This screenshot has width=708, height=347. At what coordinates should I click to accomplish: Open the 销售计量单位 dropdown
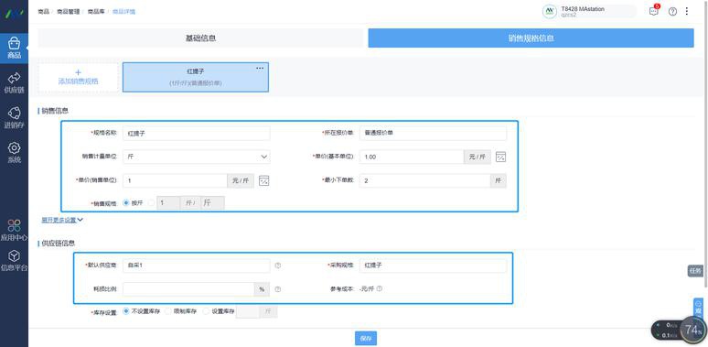(x=197, y=157)
